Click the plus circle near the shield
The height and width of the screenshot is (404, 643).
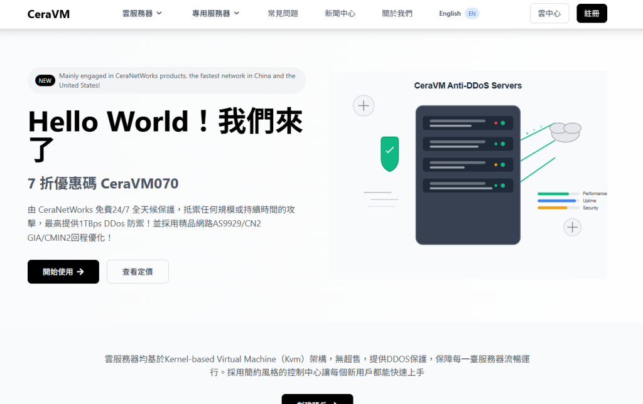click(x=364, y=106)
